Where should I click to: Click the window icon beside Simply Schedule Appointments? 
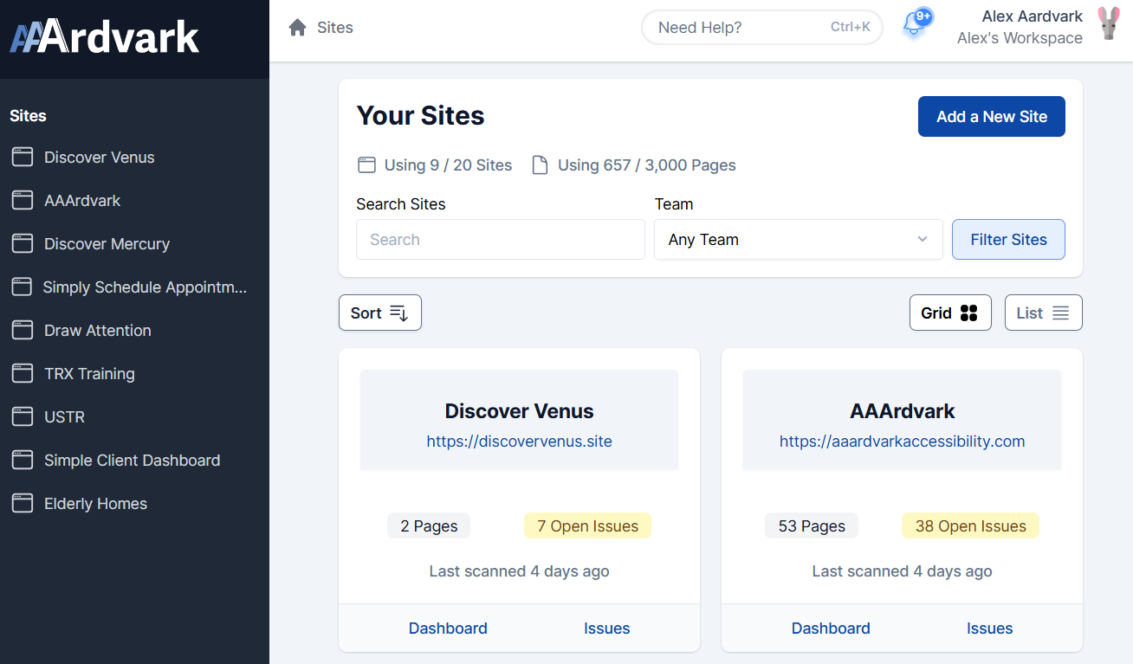pos(22,287)
